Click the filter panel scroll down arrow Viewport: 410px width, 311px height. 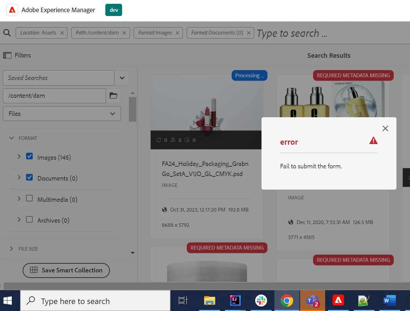coord(132,253)
